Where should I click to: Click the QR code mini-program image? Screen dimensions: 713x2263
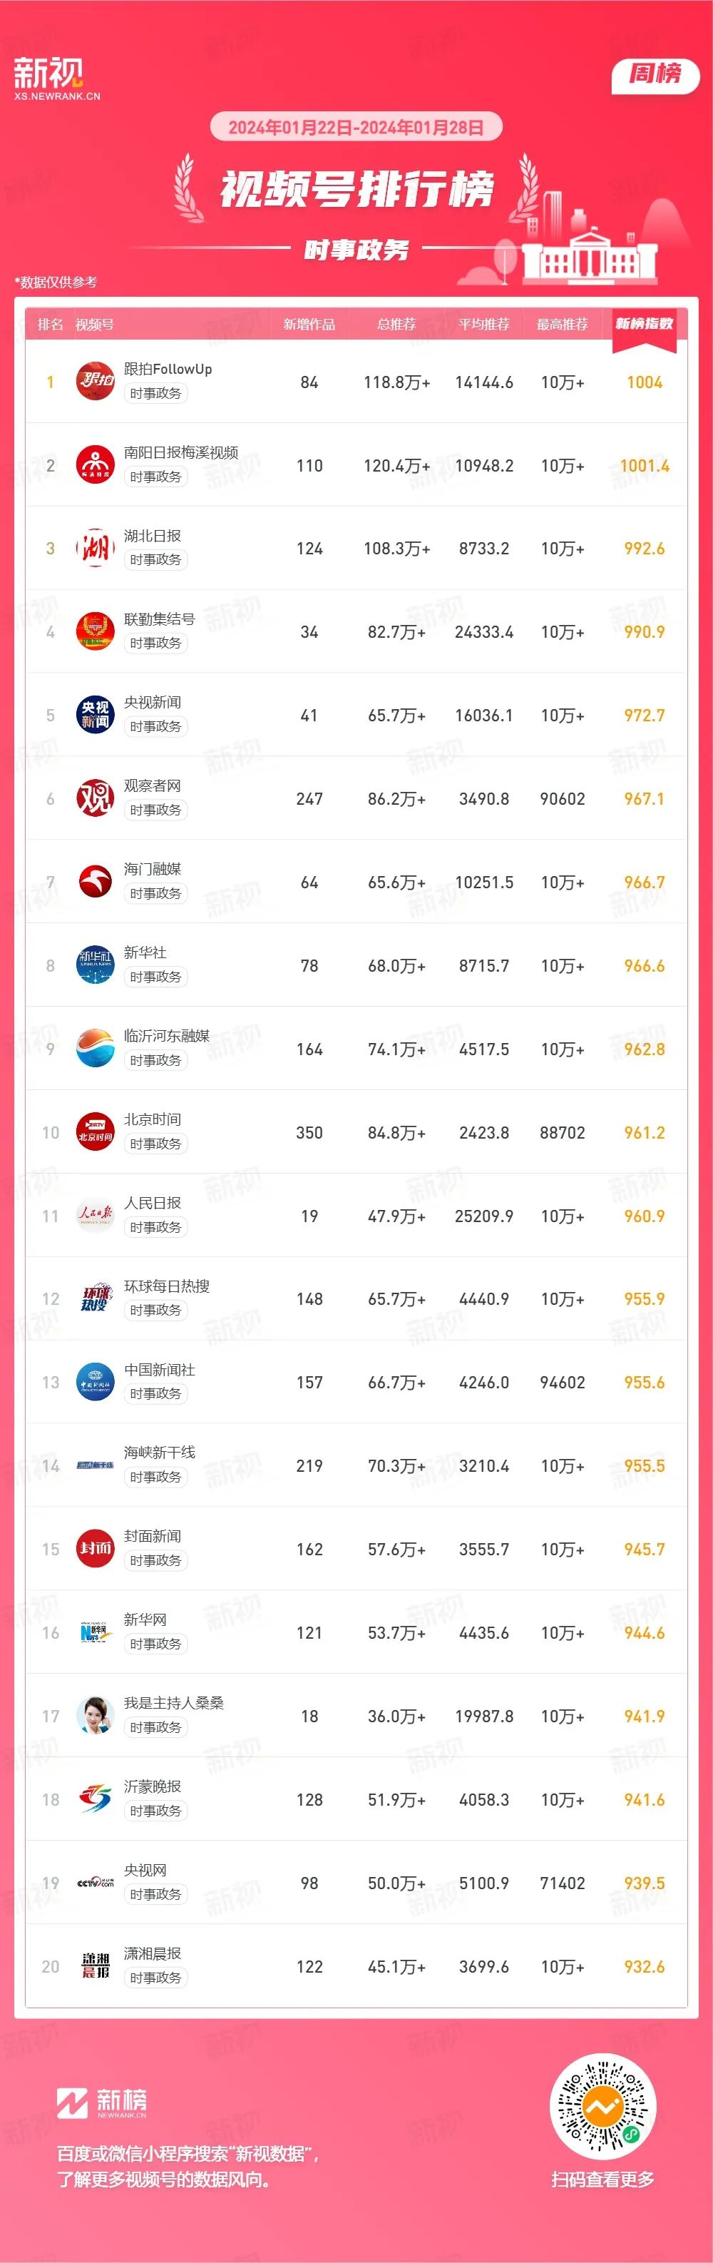tap(602, 2107)
